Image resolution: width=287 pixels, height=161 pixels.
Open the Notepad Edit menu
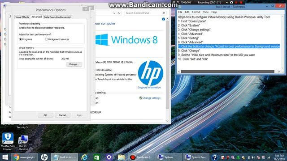[x=187, y=12]
